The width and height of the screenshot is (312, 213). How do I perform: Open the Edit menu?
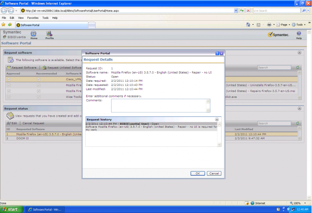[12, 17]
